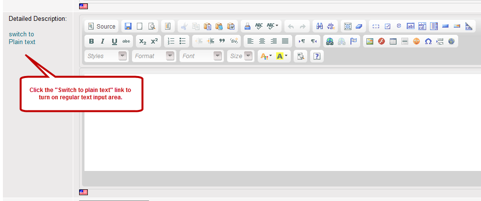
Task: Toggle bold formatting
Action: coord(91,42)
